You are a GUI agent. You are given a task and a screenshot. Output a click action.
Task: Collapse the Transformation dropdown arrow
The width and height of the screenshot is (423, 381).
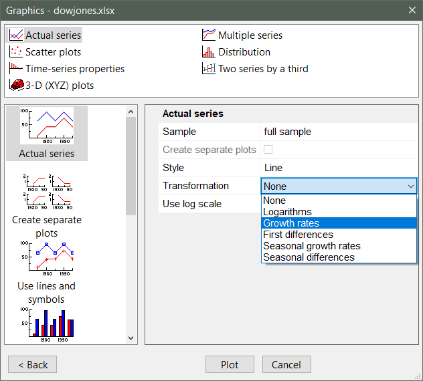[410, 186]
